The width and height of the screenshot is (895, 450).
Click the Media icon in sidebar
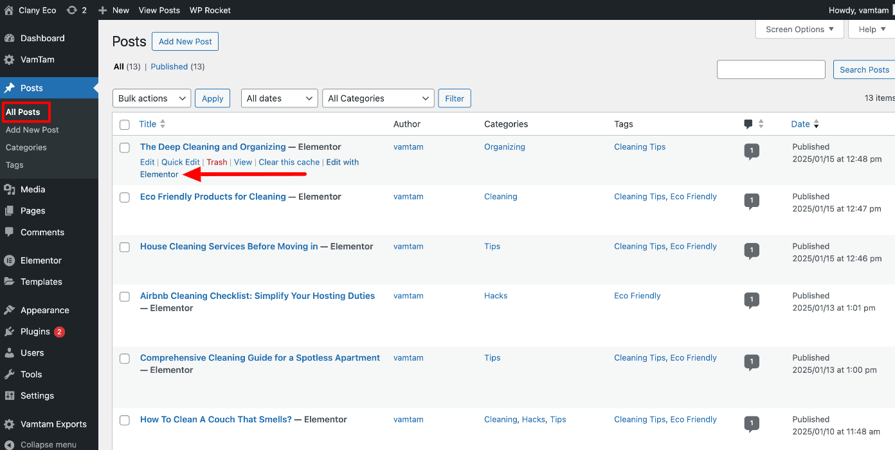(x=9, y=190)
